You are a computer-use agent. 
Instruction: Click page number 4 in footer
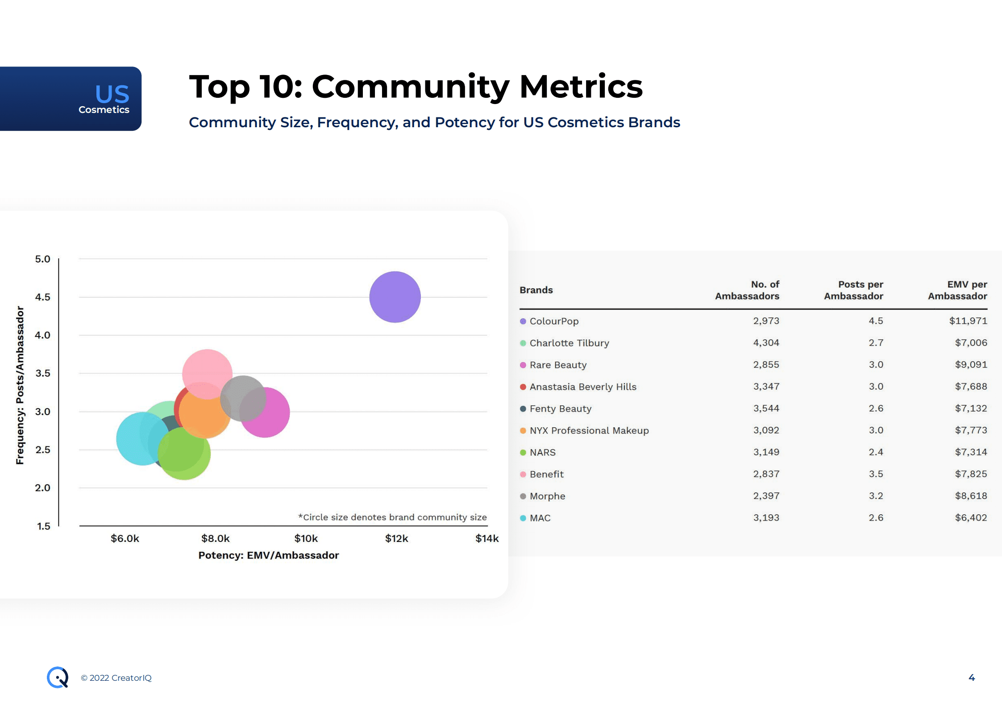pyautogui.click(x=972, y=677)
